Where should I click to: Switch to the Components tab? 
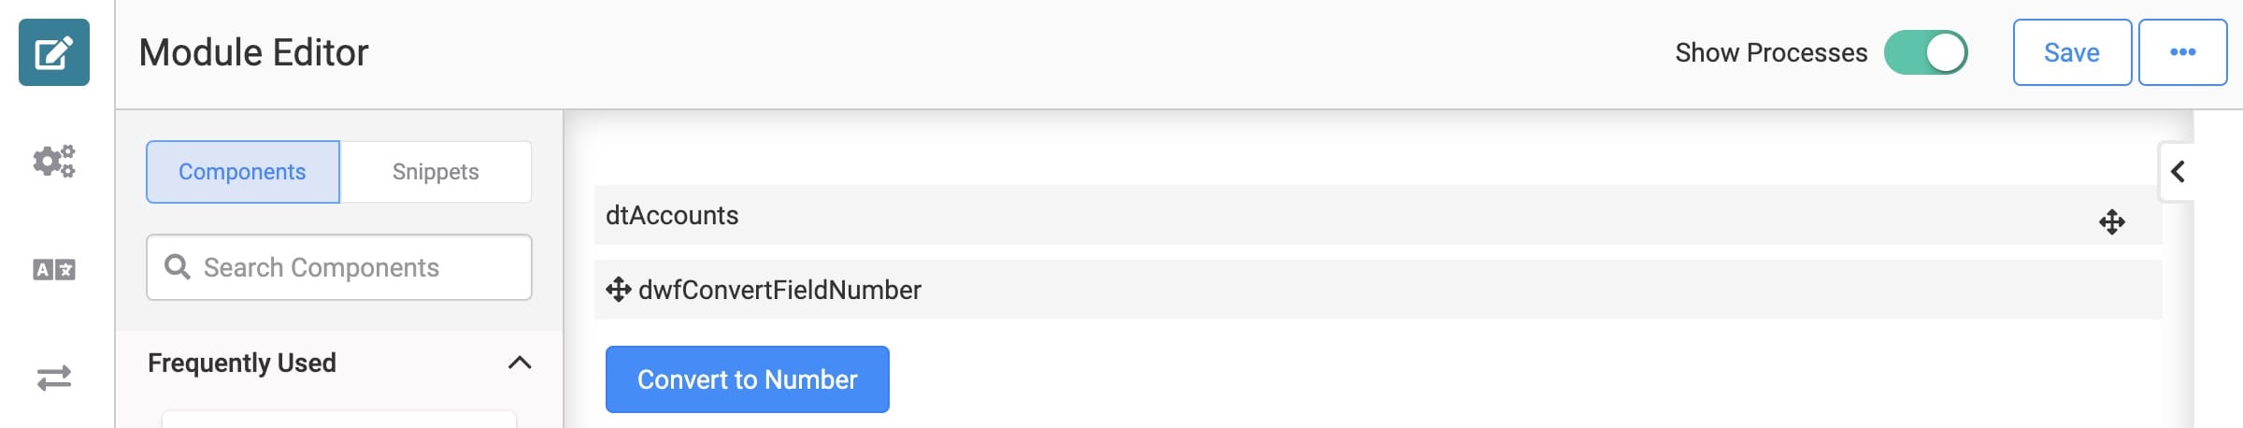(243, 172)
